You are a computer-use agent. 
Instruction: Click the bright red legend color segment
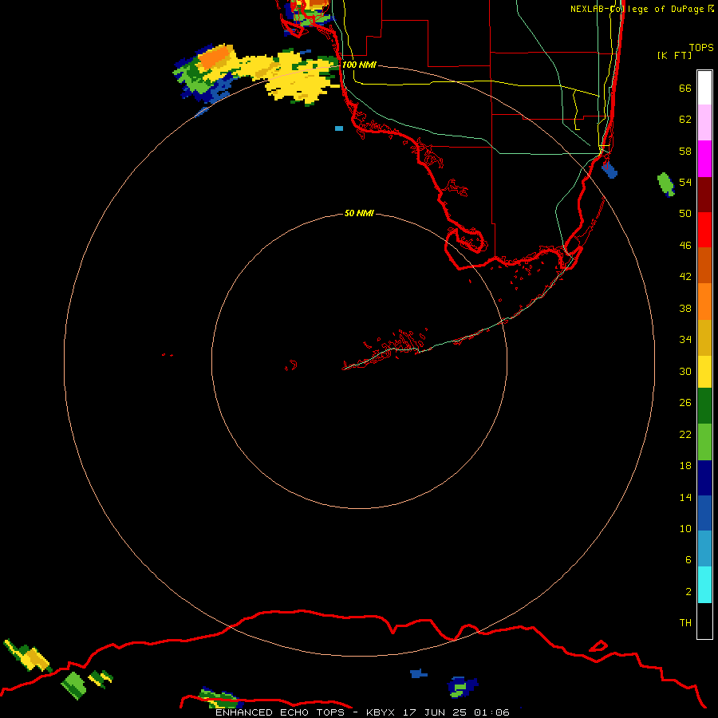704,230
